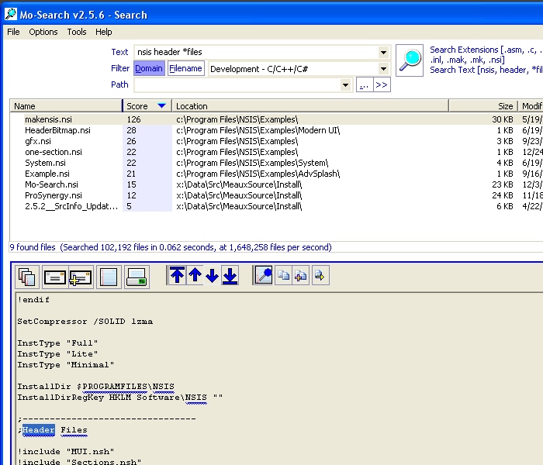Click the browse path ellipsis button
The image size is (543, 465).
click(x=363, y=85)
